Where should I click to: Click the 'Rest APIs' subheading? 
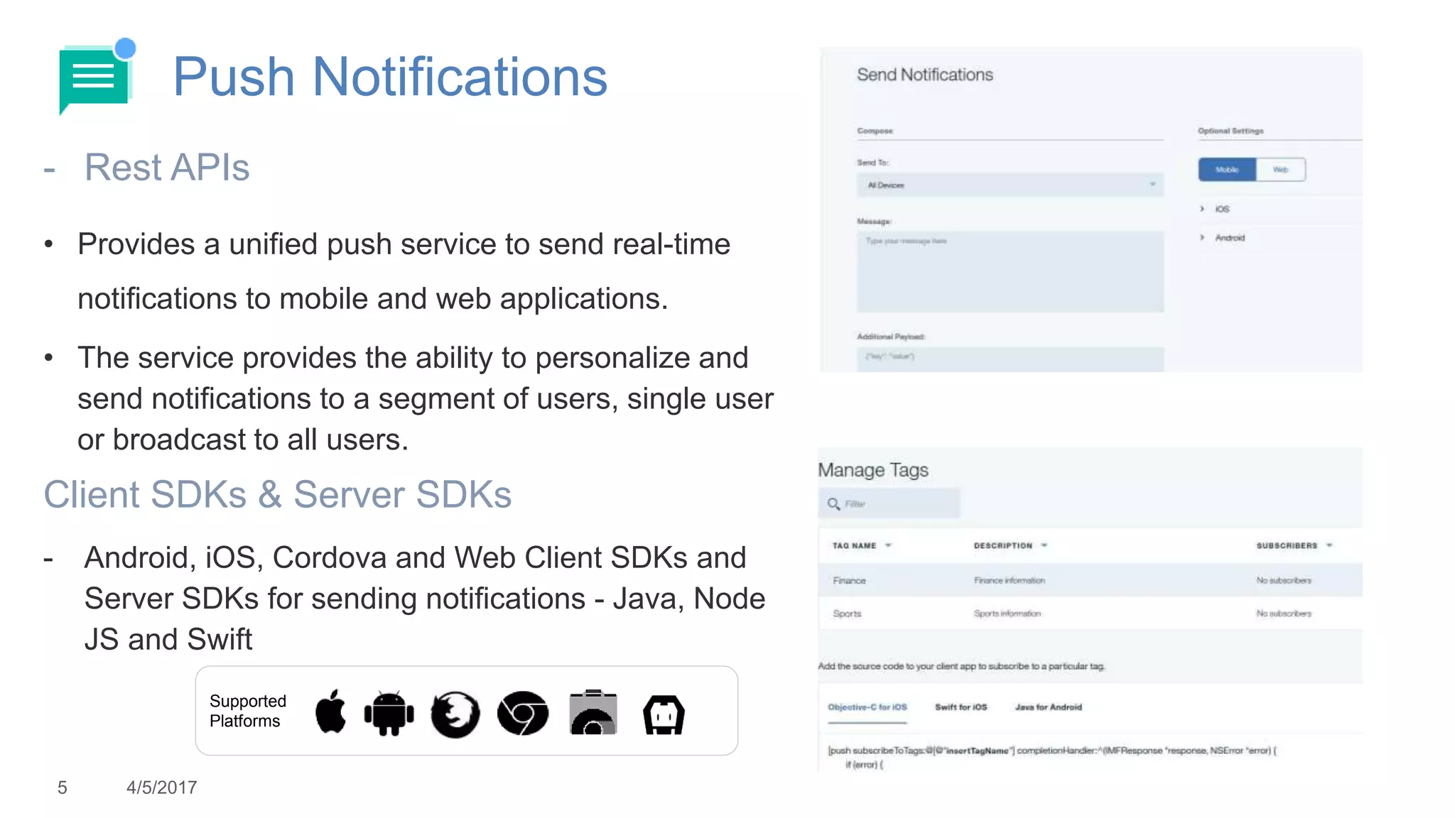167,168
